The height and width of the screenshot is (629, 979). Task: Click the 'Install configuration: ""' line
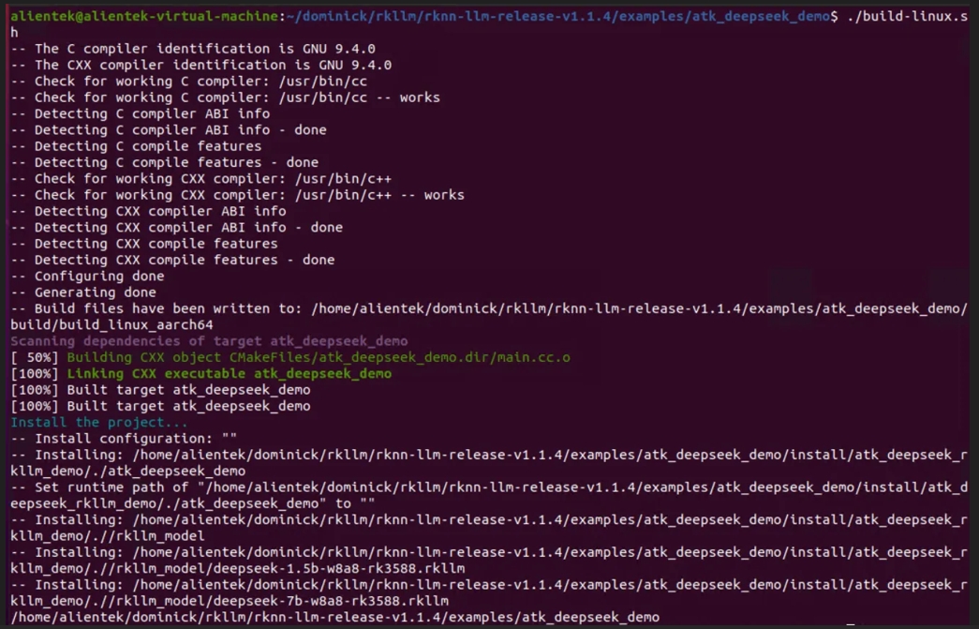124,439
